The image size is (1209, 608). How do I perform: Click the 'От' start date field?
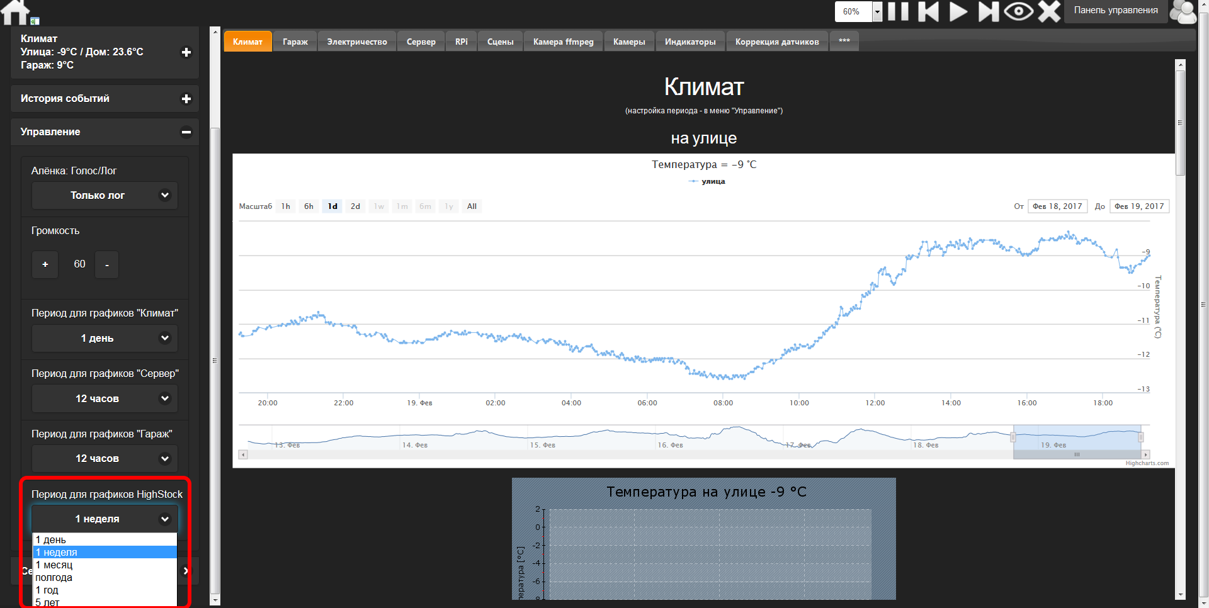point(1057,206)
